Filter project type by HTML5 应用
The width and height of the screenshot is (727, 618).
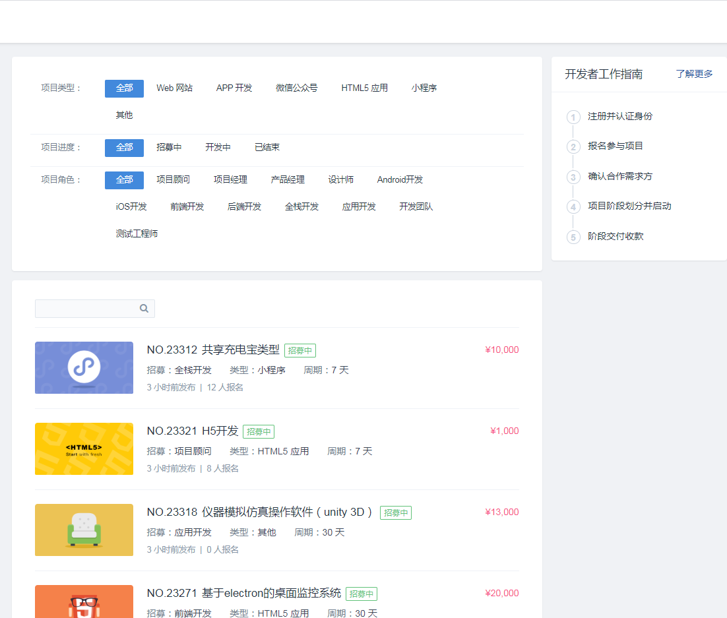click(x=364, y=88)
